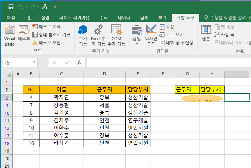Select the cell containing 강동현
The height and width of the screenshot is (168, 251).
(61, 105)
